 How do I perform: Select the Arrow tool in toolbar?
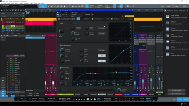pyautogui.click(x=43, y=6)
